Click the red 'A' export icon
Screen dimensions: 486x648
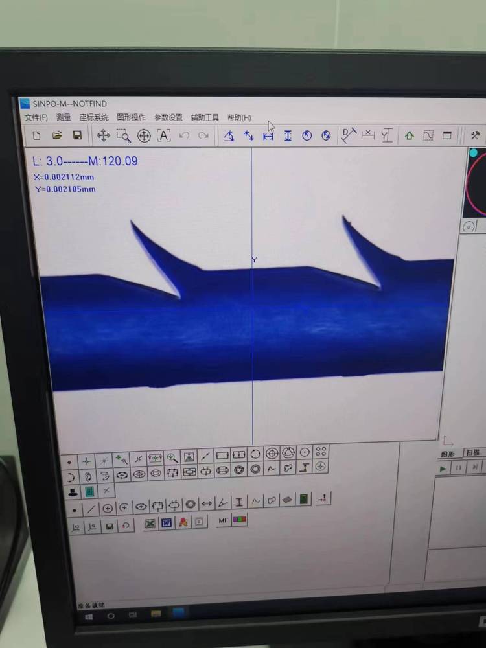(x=183, y=523)
